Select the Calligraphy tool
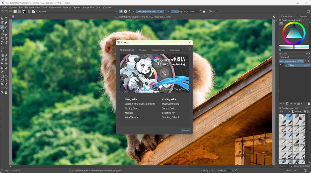 tap(6, 23)
